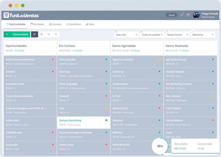Open the notifications bell icon
This screenshot has width=221, height=157.
point(182,15)
